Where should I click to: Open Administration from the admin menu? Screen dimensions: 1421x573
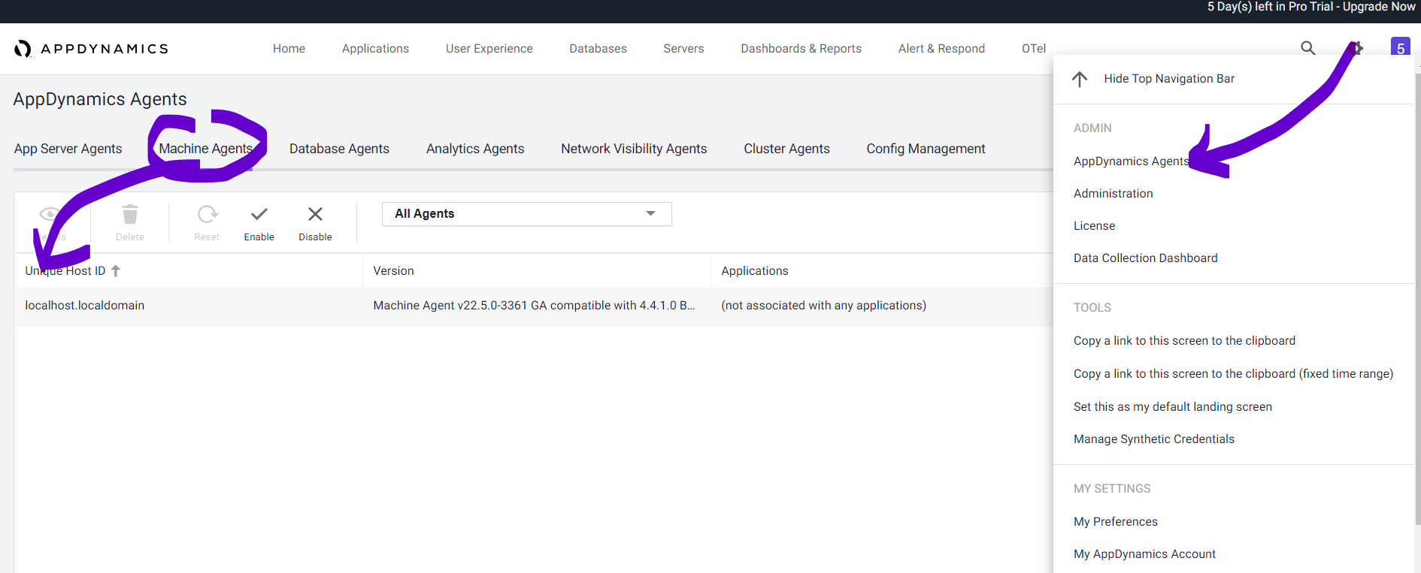point(1113,194)
